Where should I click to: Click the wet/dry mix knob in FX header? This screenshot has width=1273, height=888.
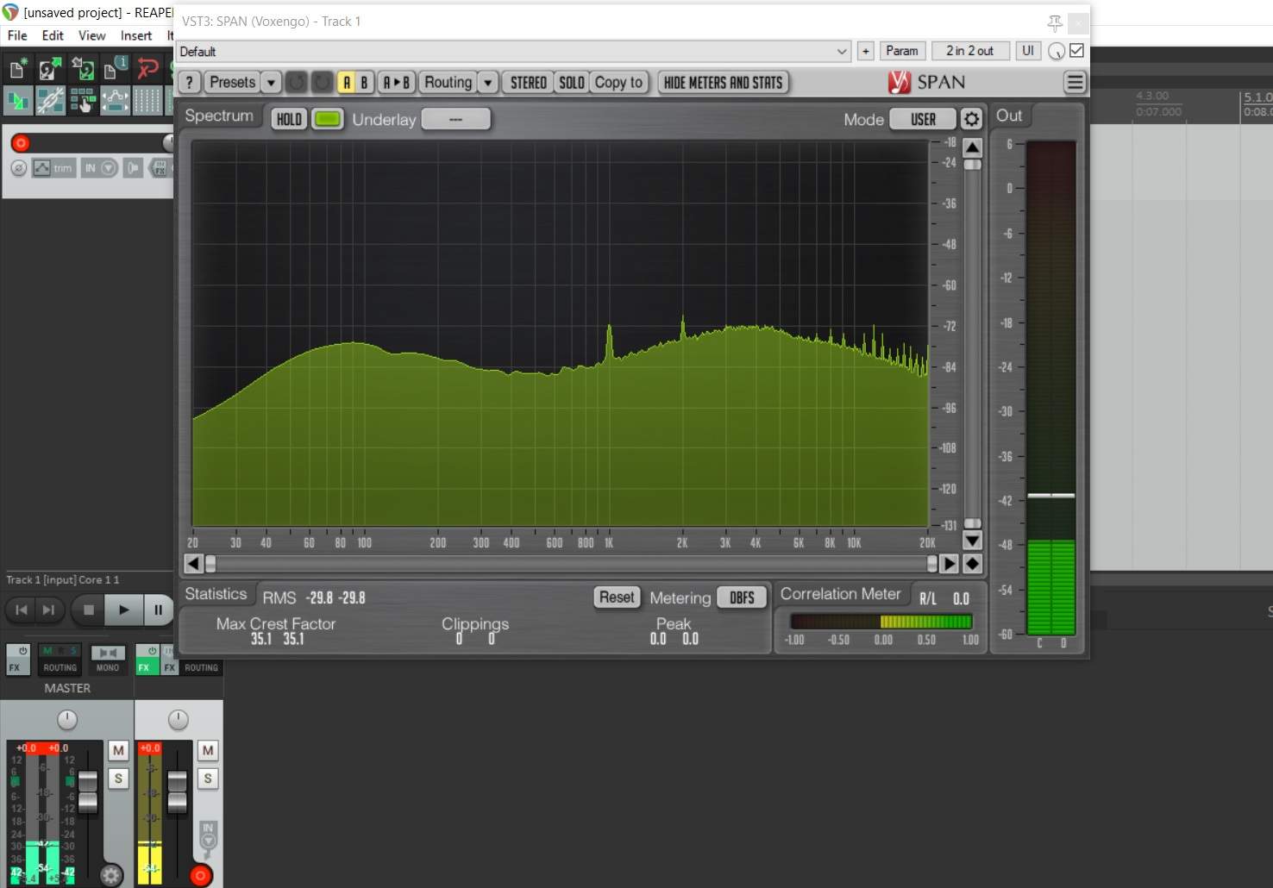tap(1057, 52)
